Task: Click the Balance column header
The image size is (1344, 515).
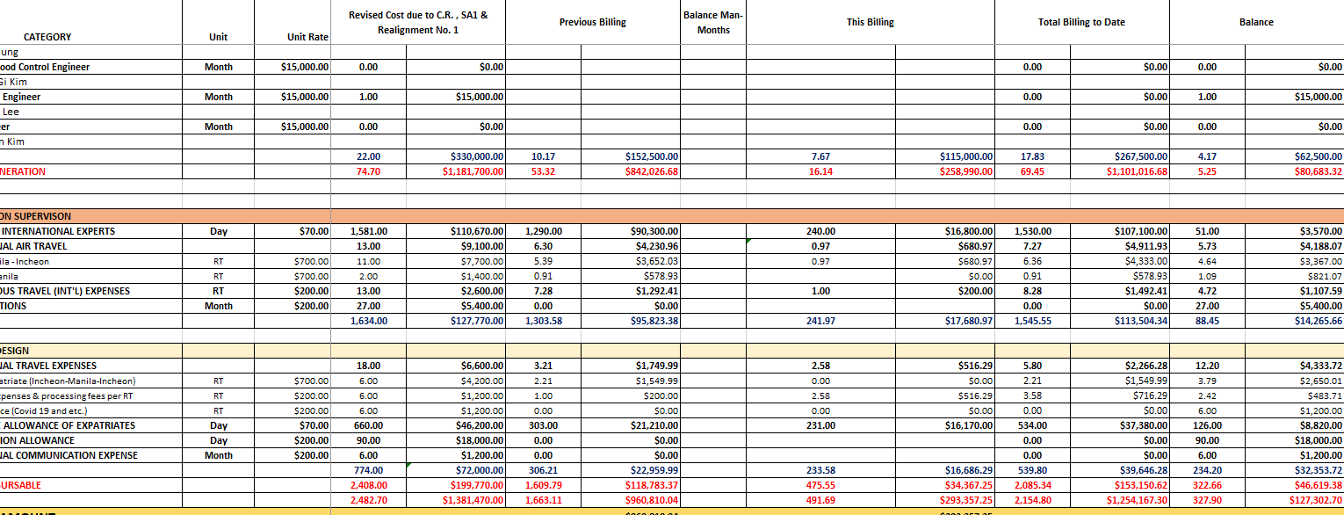Action: pos(1256,22)
